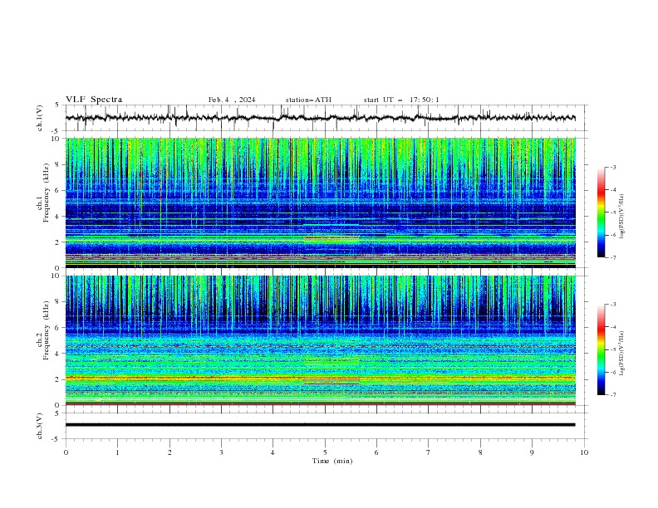Click the ch.1 PSD color scale bar
The image size is (658, 508).
[x=601, y=212]
